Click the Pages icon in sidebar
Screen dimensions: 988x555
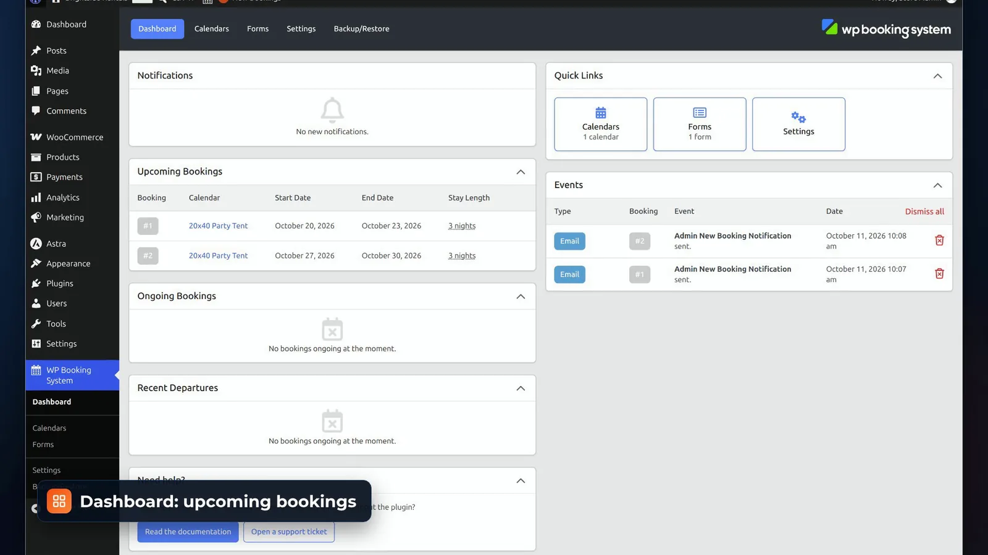[x=36, y=91]
